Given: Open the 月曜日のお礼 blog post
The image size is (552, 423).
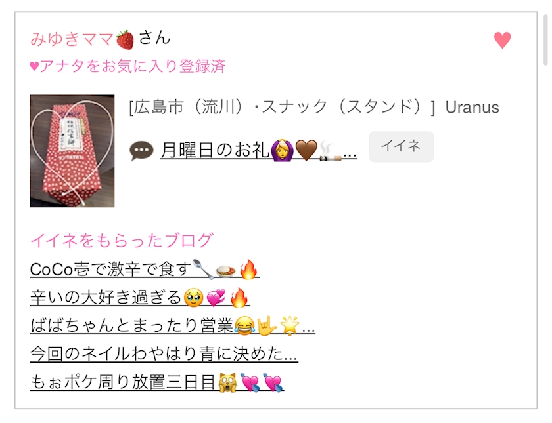Looking at the screenshot, I should click(x=259, y=150).
